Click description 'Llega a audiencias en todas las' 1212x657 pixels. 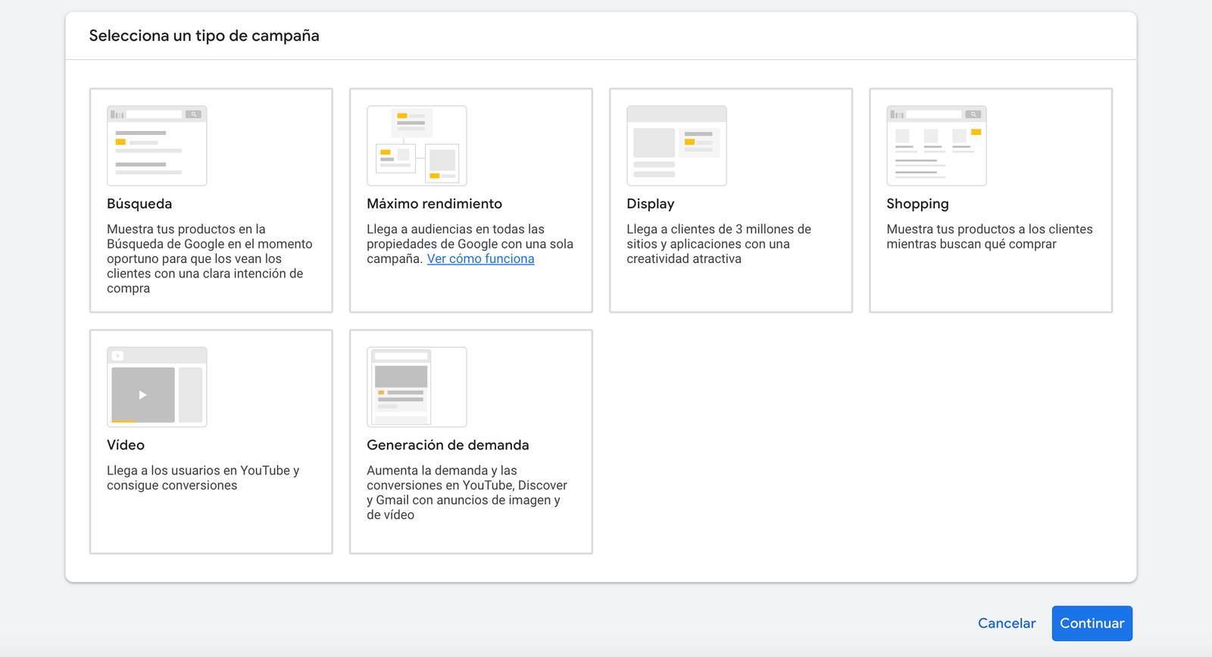(470, 244)
